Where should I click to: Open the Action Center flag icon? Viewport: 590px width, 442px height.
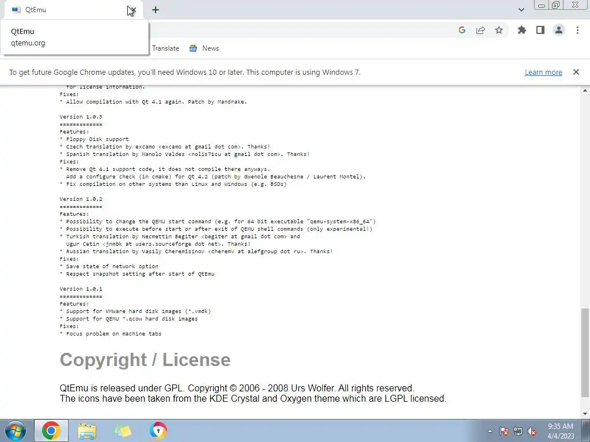pyautogui.click(x=504, y=431)
